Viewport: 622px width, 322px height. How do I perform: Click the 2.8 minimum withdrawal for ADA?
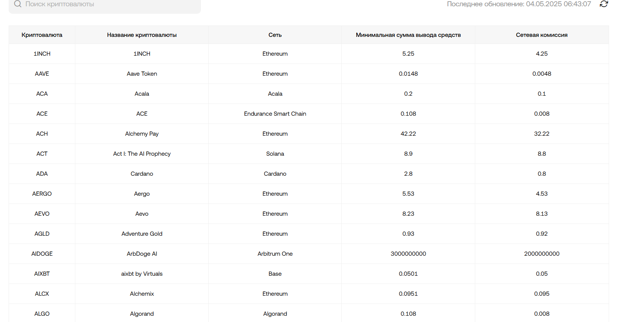pos(408,174)
